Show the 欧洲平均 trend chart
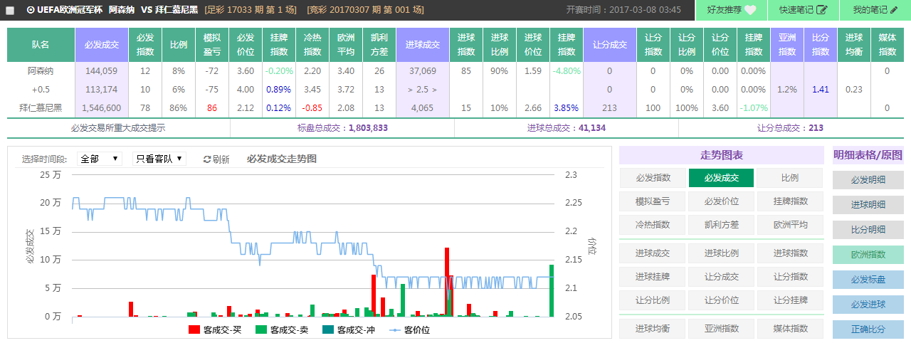The image size is (911, 343). pyautogui.click(x=790, y=224)
